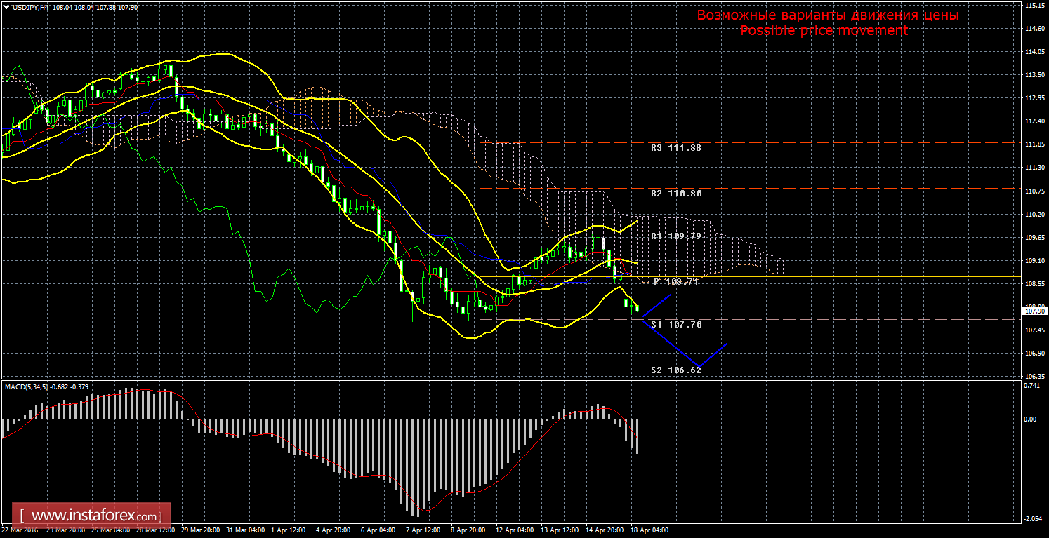Click the 31 Mar 04:00 time label

coord(247,530)
